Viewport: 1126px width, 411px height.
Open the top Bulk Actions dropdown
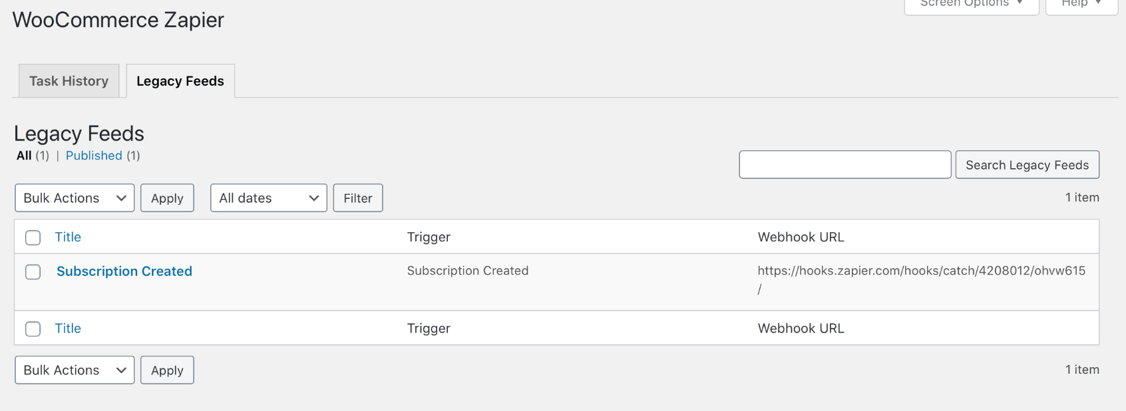pyautogui.click(x=75, y=198)
